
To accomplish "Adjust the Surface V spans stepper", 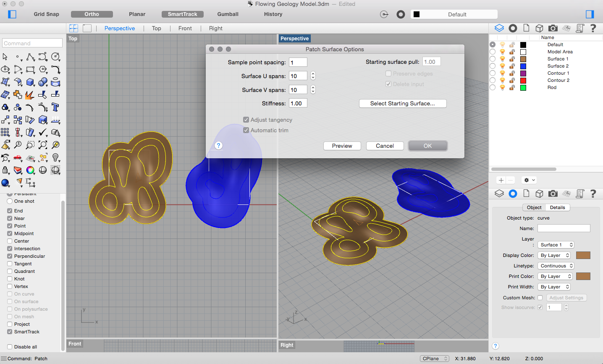I will click(313, 90).
